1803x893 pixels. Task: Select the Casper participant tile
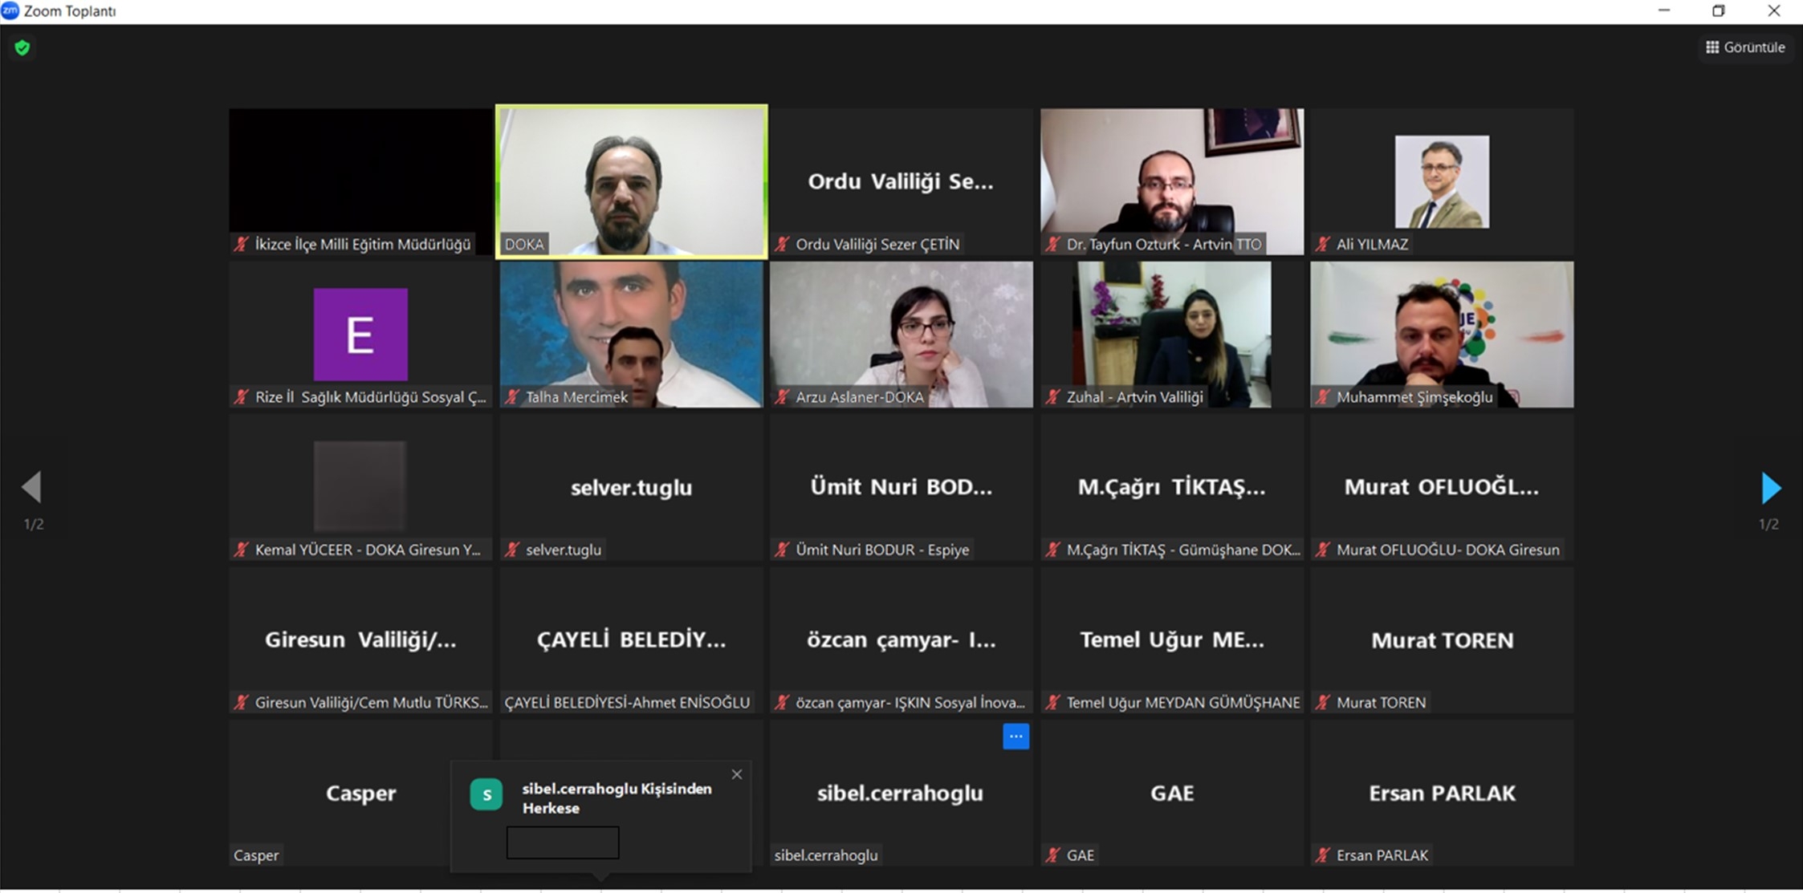360,793
